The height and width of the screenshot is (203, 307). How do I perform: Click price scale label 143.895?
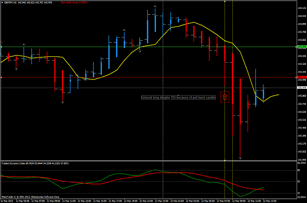[302, 24]
